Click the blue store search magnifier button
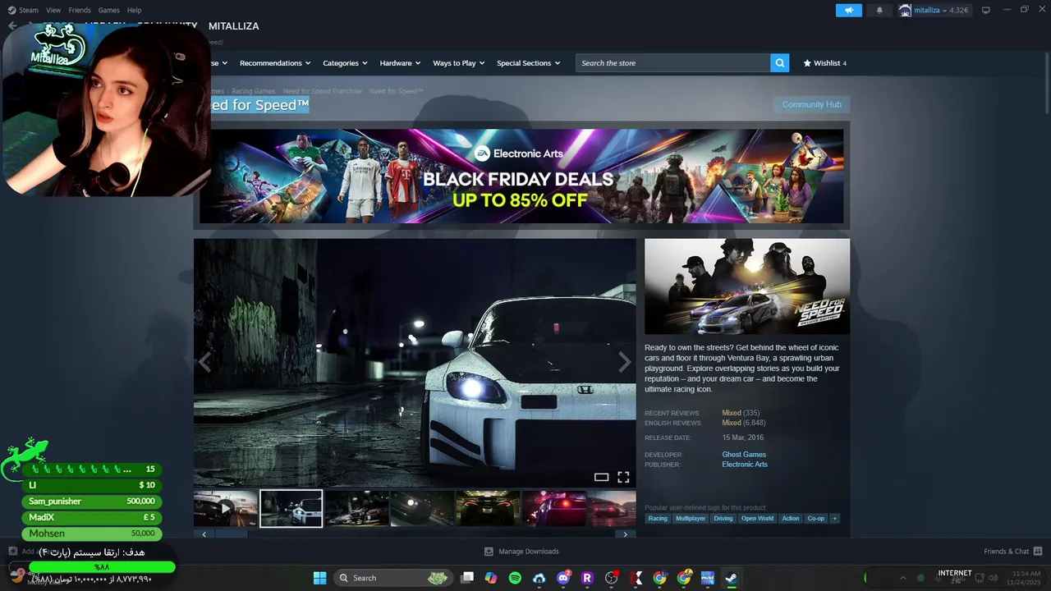The image size is (1051, 591). tap(779, 63)
